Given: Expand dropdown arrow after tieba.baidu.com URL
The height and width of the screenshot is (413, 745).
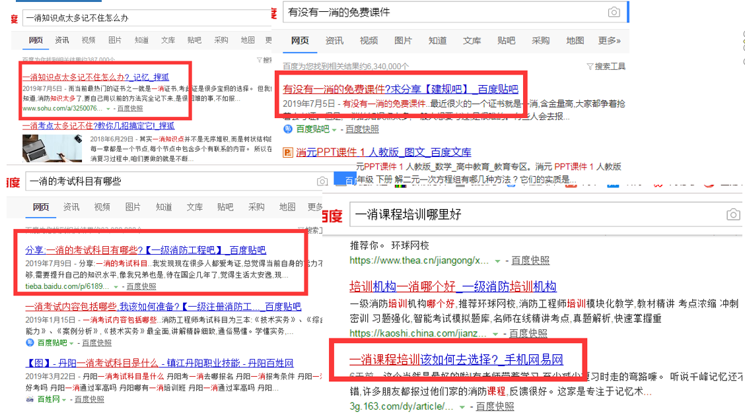Looking at the screenshot, I should point(116,287).
